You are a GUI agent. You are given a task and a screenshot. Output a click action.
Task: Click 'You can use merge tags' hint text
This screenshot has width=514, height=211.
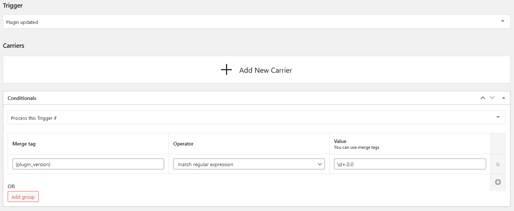356,147
